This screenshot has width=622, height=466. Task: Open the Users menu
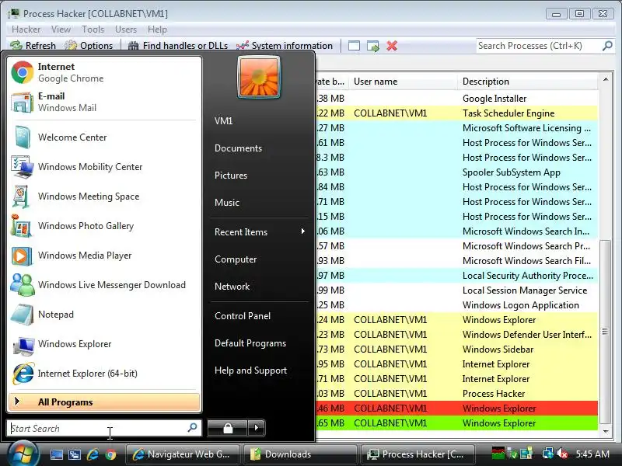click(x=126, y=30)
